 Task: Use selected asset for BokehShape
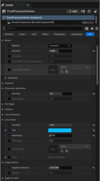(x=62, y=151)
